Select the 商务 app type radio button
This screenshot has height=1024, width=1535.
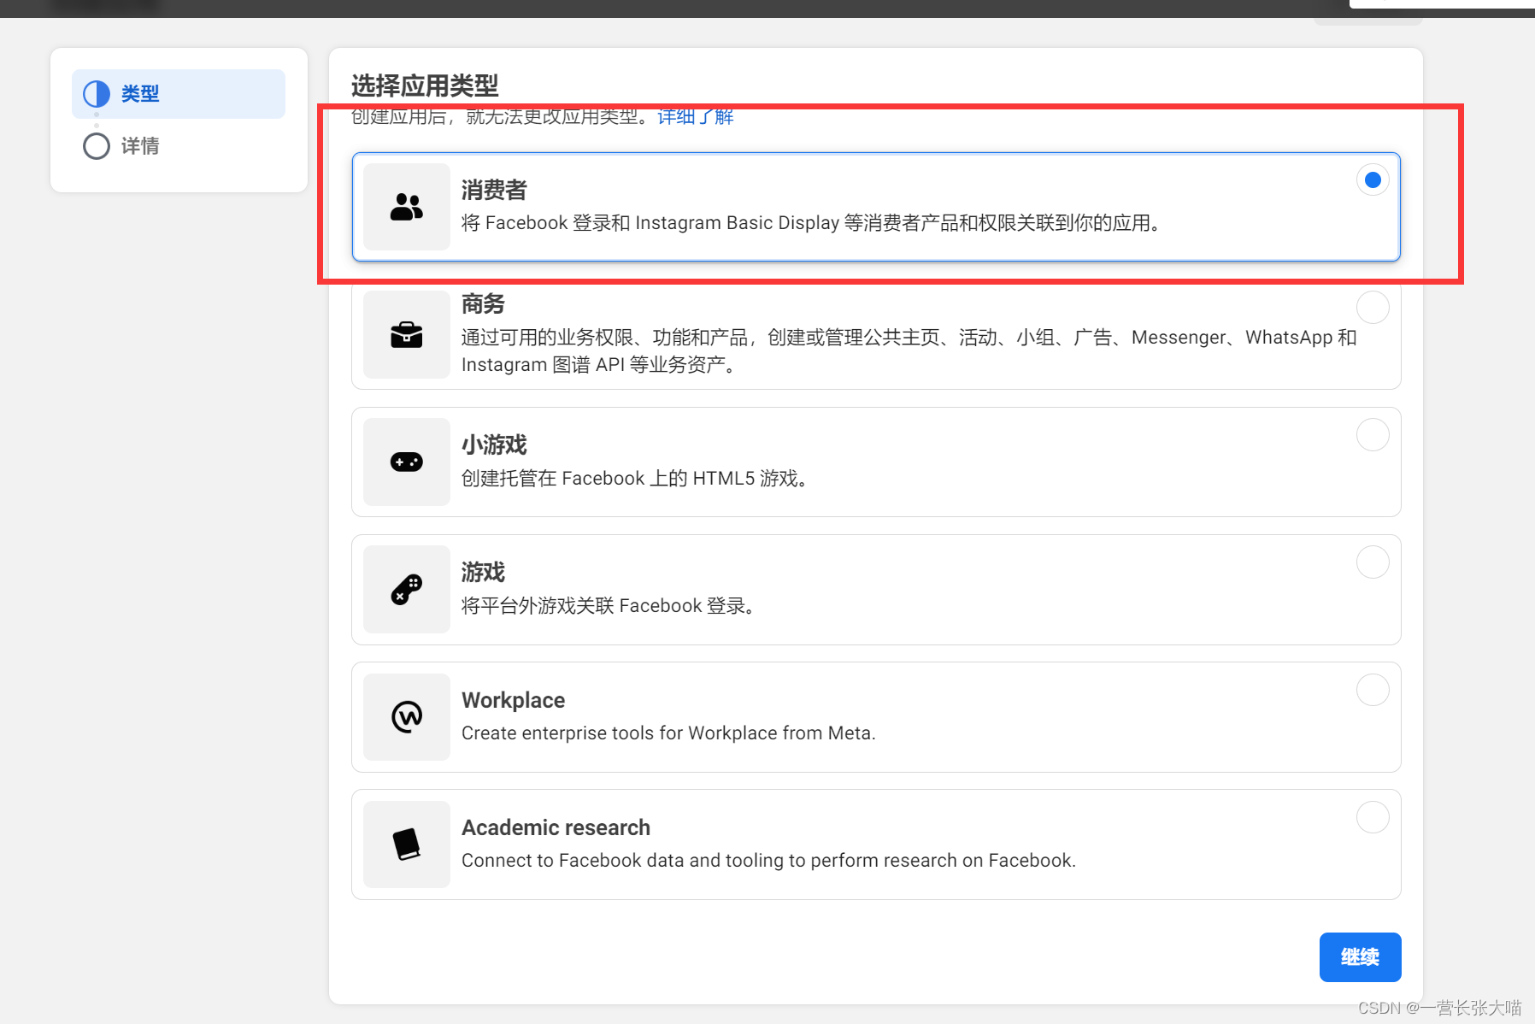1372,307
